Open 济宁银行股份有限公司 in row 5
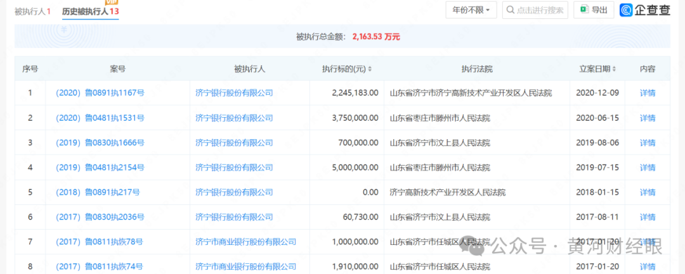 click(x=234, y=192)
